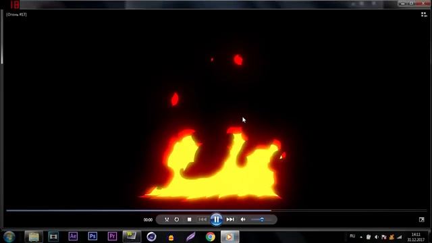Open the orange bag taskbar icon
432x243 pixels.
tap(171, 237)
